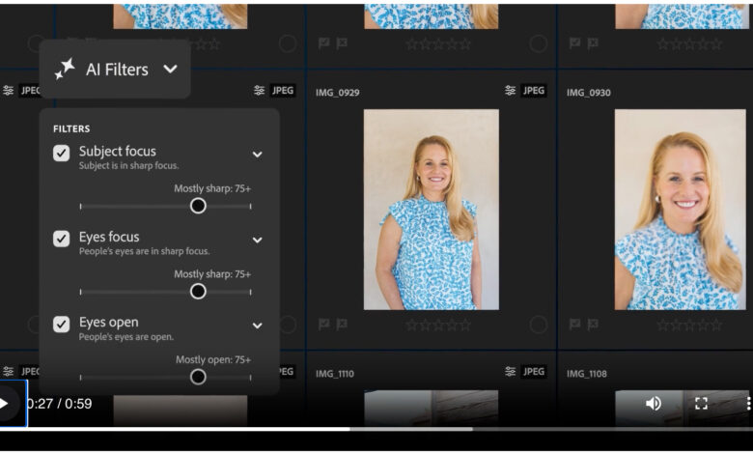Click the FILTERS heading text
The image size is (753, 454).
pos(71,128)
